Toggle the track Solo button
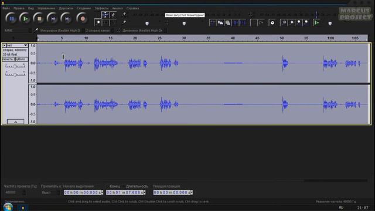Image resolution: width=375 pixels, height=211 pixels. pyautogui.click(x=21, y=59)
